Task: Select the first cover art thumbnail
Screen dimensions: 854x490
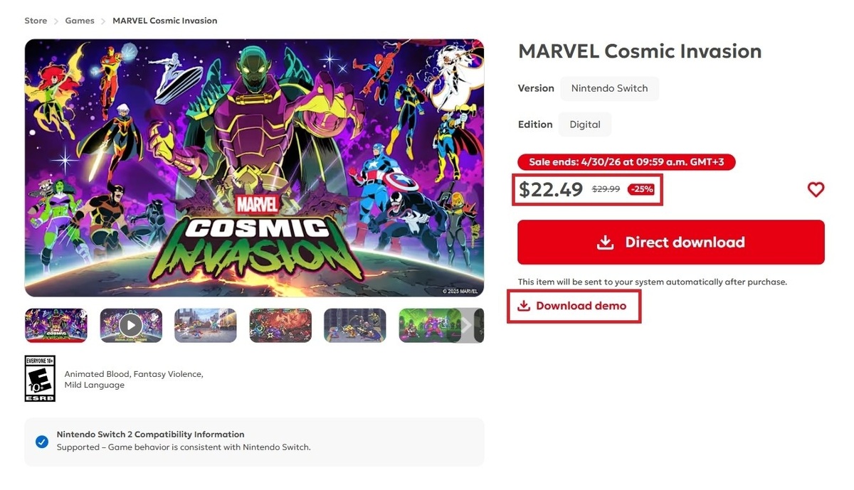Action: click(x=56, y=326)
